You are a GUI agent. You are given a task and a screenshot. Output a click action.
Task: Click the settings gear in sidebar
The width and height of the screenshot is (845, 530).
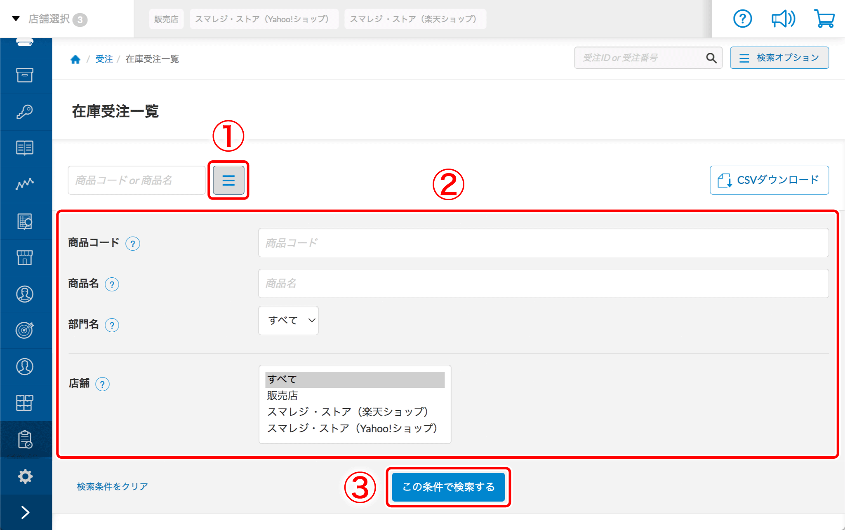[25, 476]
